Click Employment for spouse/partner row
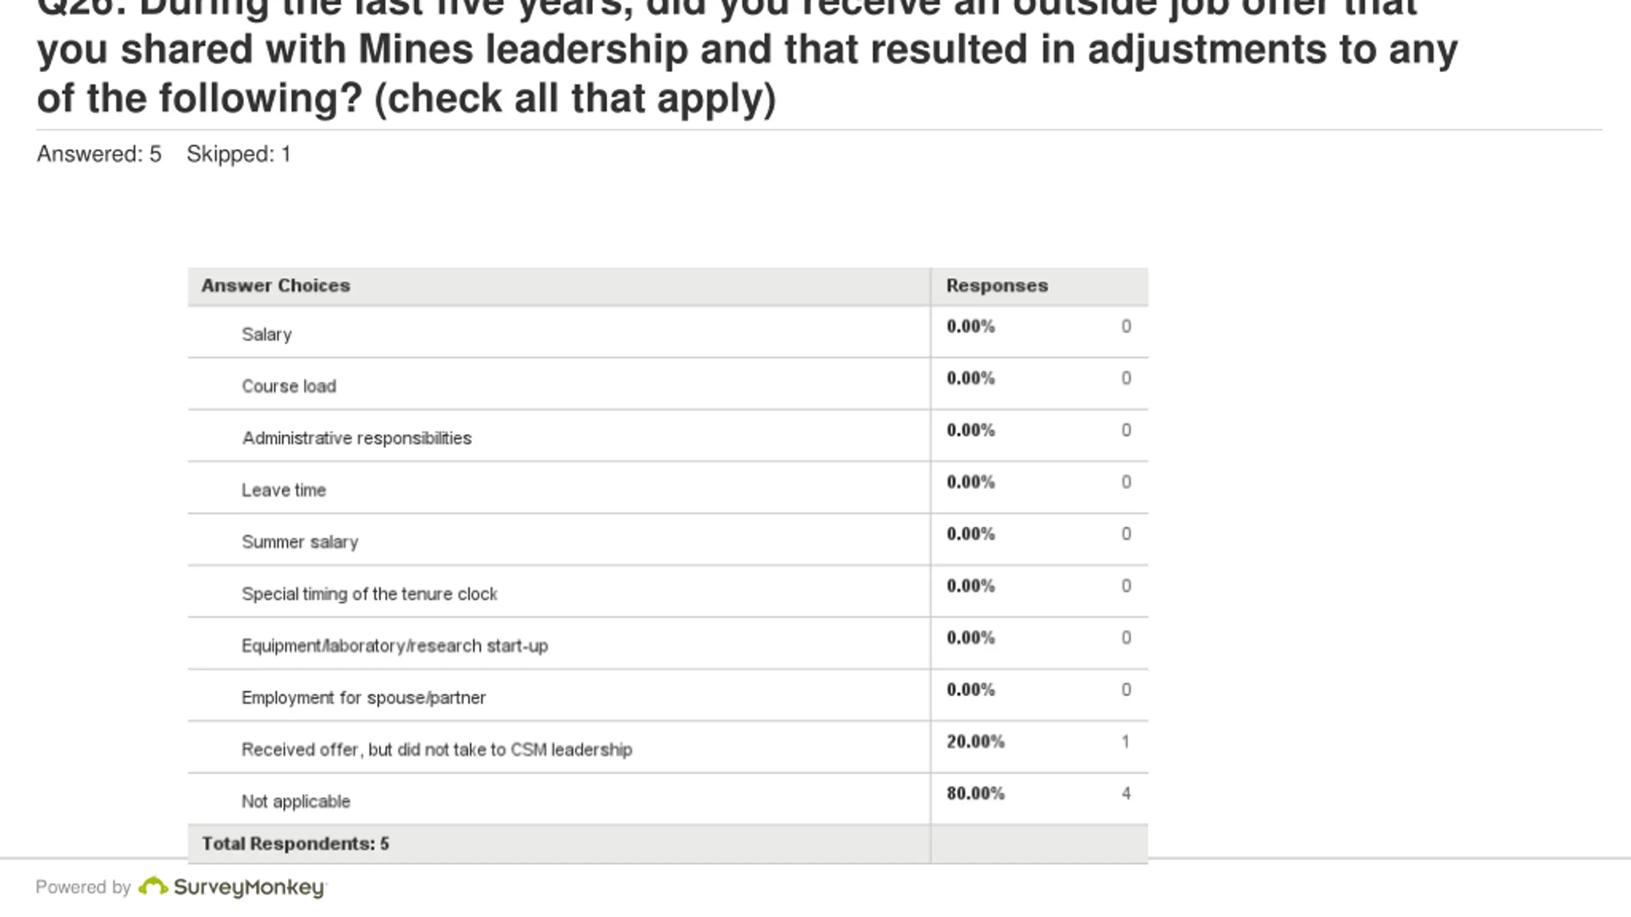1631x917 pixels. (668, 695)
